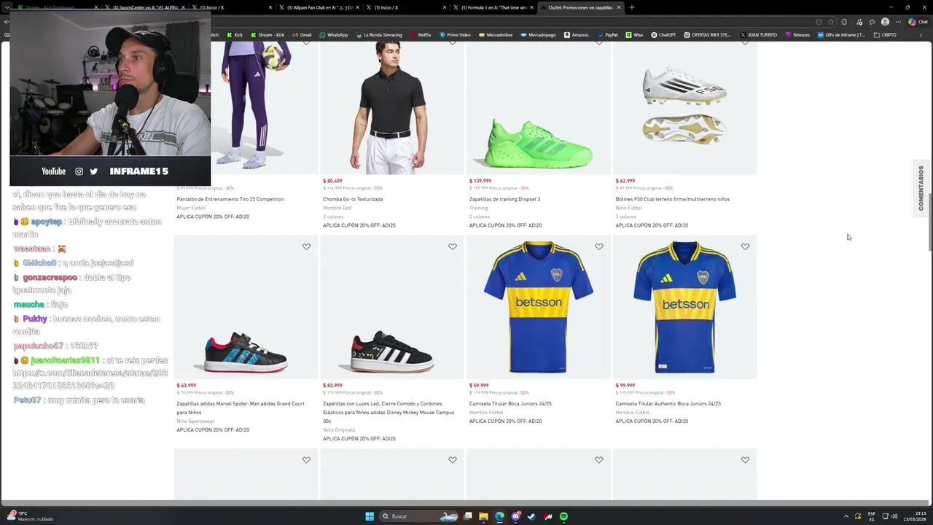Open the JUAN TURRITO bookmark
The height and width of the screenshot is (525, 933).
click(758, 35)
